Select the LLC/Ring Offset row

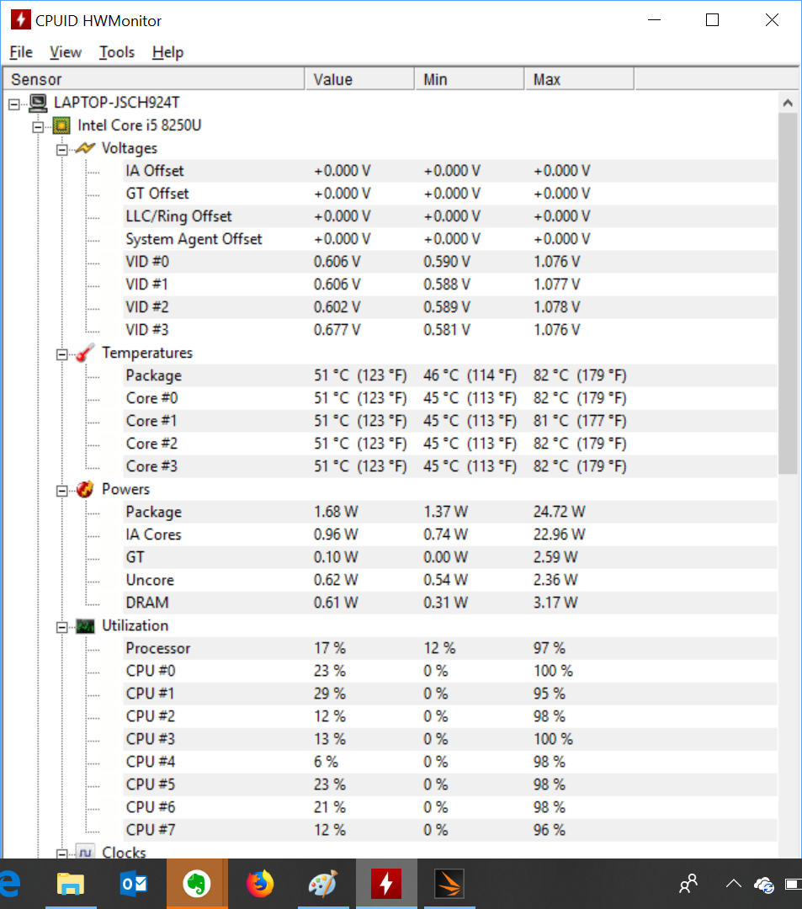(x=450, y=216)
